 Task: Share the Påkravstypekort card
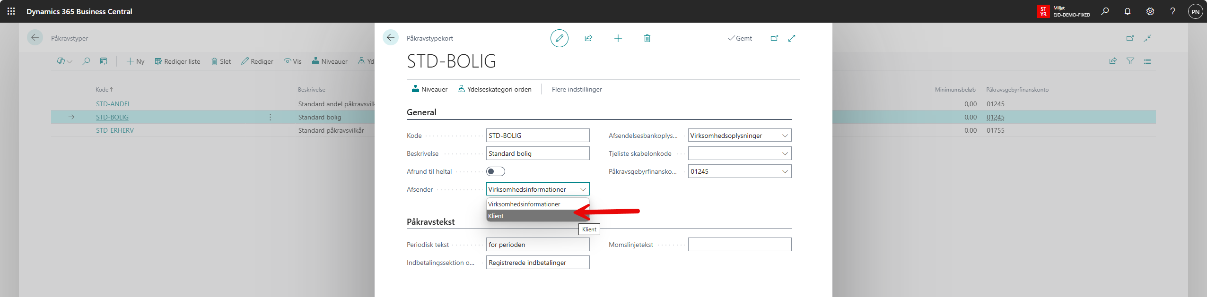coord(588,38)
